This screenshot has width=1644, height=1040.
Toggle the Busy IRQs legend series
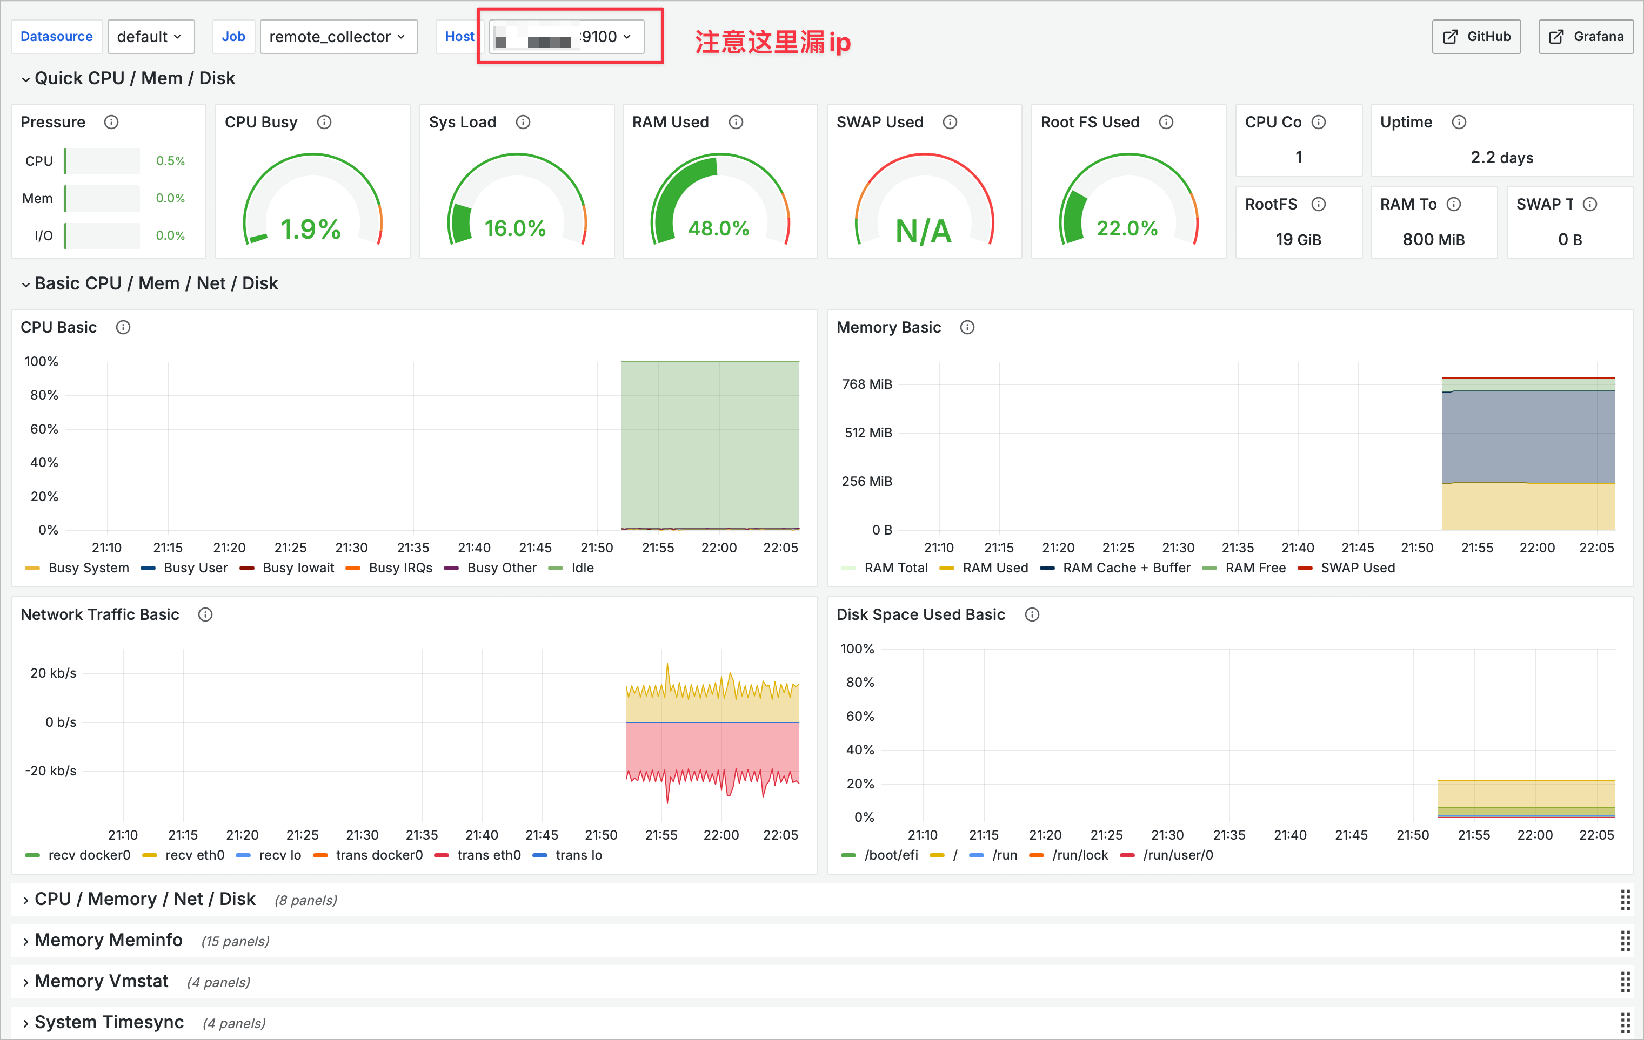coord(400,568)
